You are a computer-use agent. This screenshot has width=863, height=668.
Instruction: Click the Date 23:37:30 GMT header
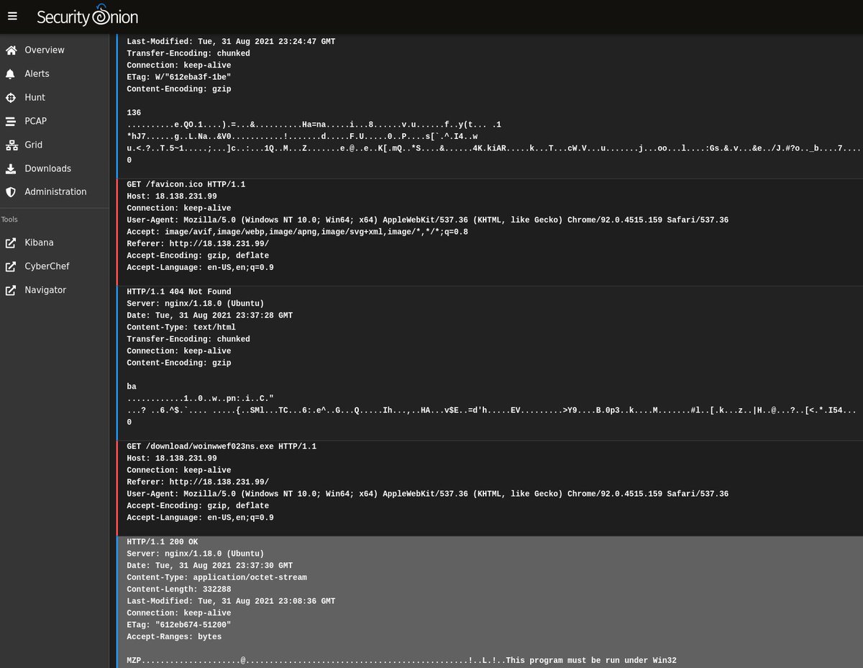click(210, 566)
